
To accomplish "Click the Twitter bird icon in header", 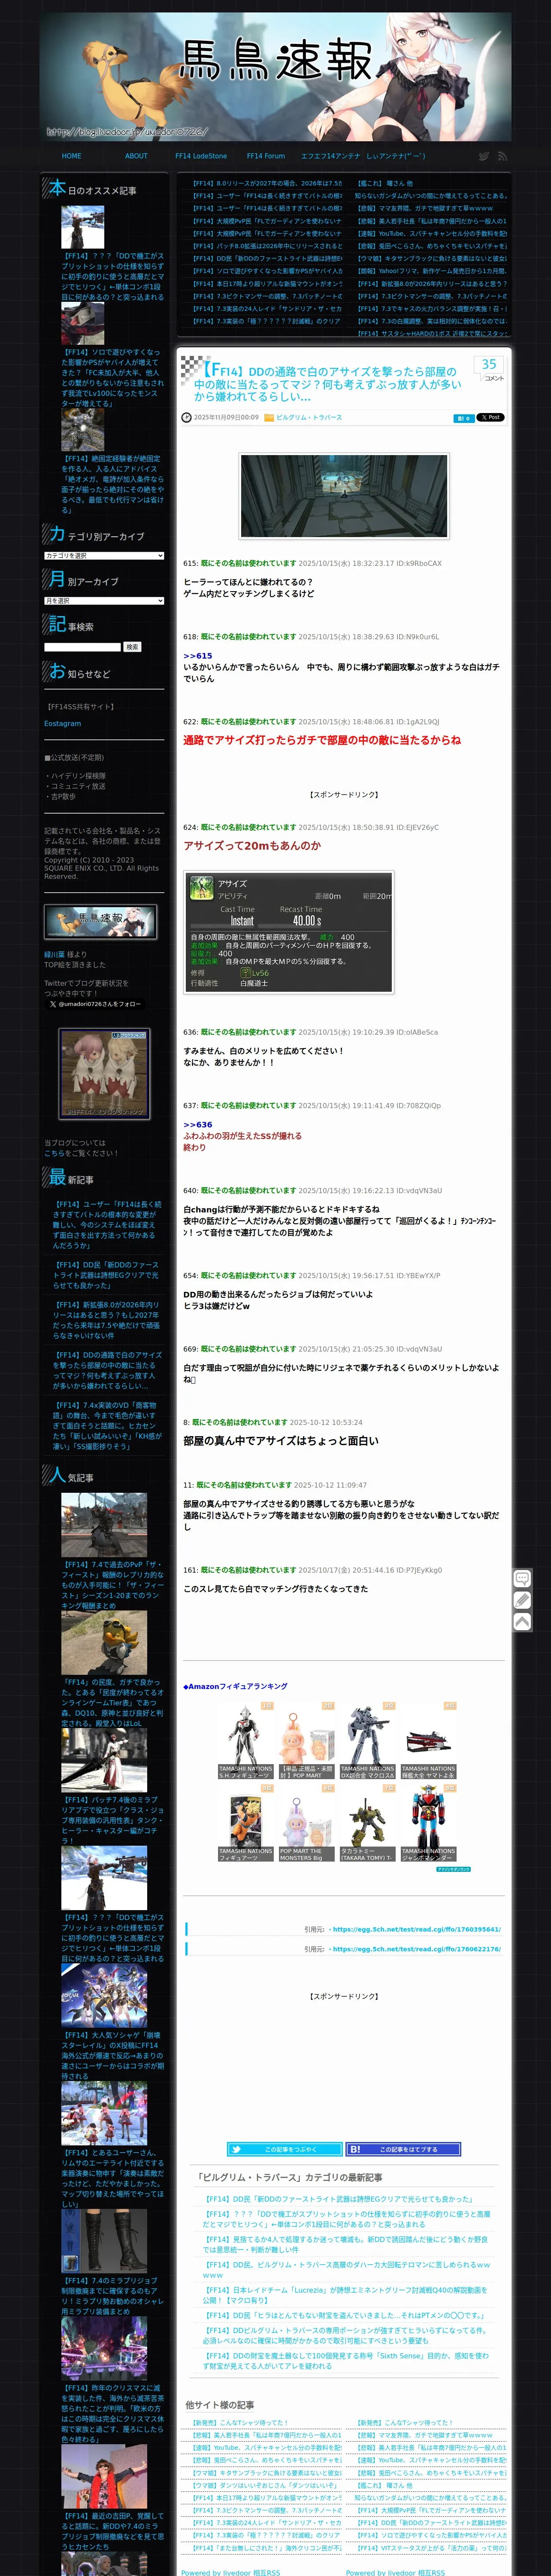I will click(484, 156).
